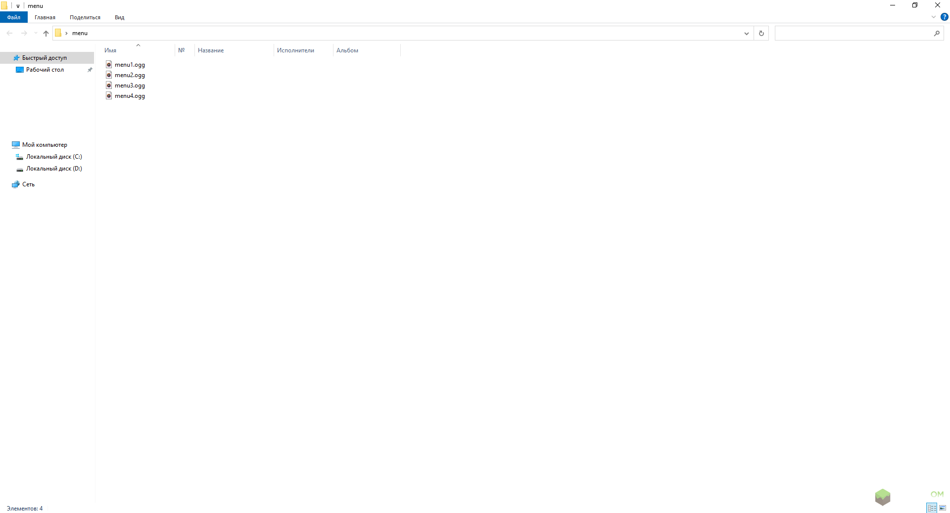Select the file menu2.ogg
This screenshot has height=513, width=950.
click(x=130, y=75)
